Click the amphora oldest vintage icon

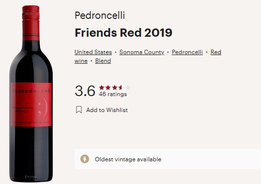[85, 159]
